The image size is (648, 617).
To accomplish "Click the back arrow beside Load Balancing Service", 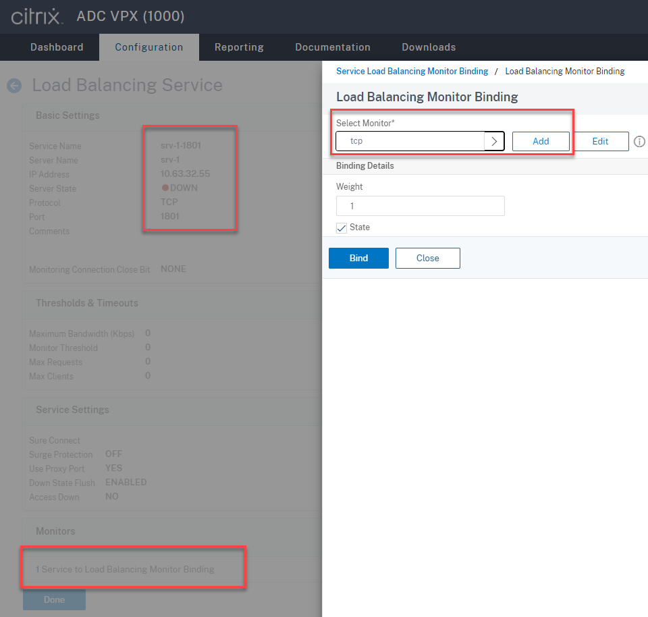I will (13, 85).
